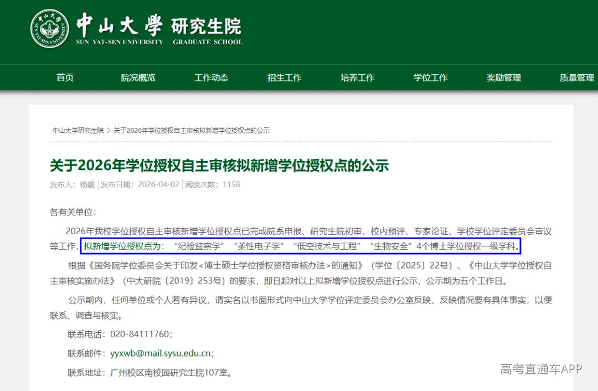Click the breadcrumb arrow separator
This screenshot has width=598, height=391.
[109, 131]
